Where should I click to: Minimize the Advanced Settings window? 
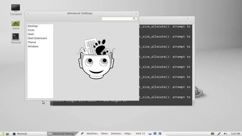(x=132, y=14)
